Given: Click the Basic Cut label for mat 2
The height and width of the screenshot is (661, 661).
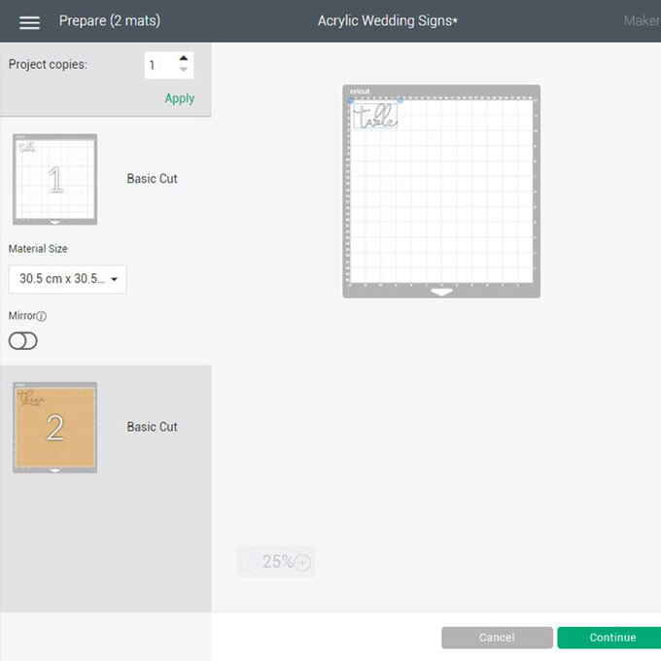Looking at the screenshot, I should click(152, 427).
